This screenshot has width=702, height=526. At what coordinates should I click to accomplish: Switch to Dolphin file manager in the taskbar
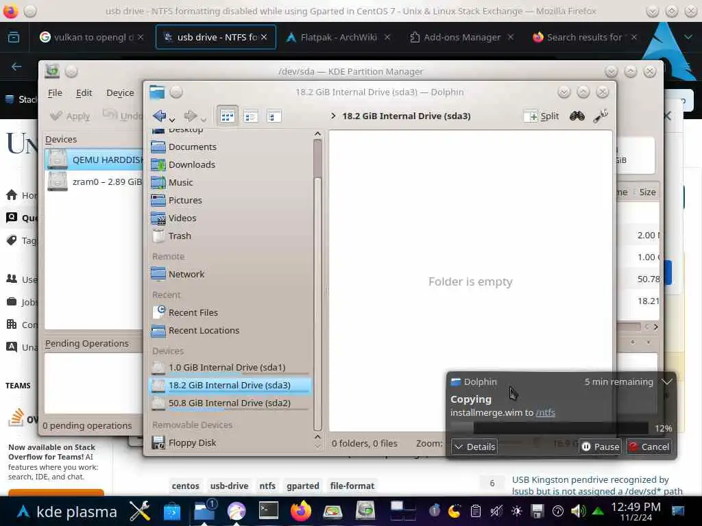[x=204, y=511]
